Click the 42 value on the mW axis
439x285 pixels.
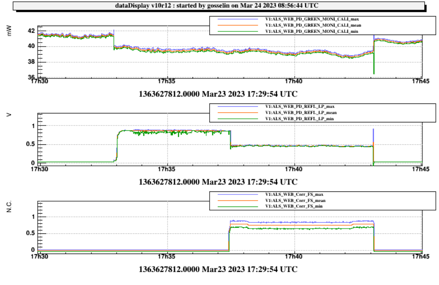pos(31,31)
